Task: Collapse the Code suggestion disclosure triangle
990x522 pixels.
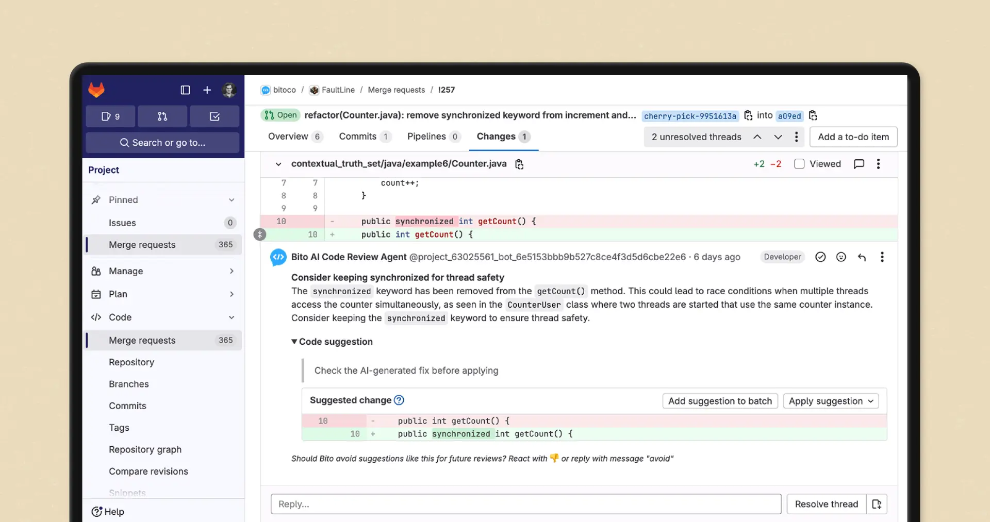Action: (294, 342)
